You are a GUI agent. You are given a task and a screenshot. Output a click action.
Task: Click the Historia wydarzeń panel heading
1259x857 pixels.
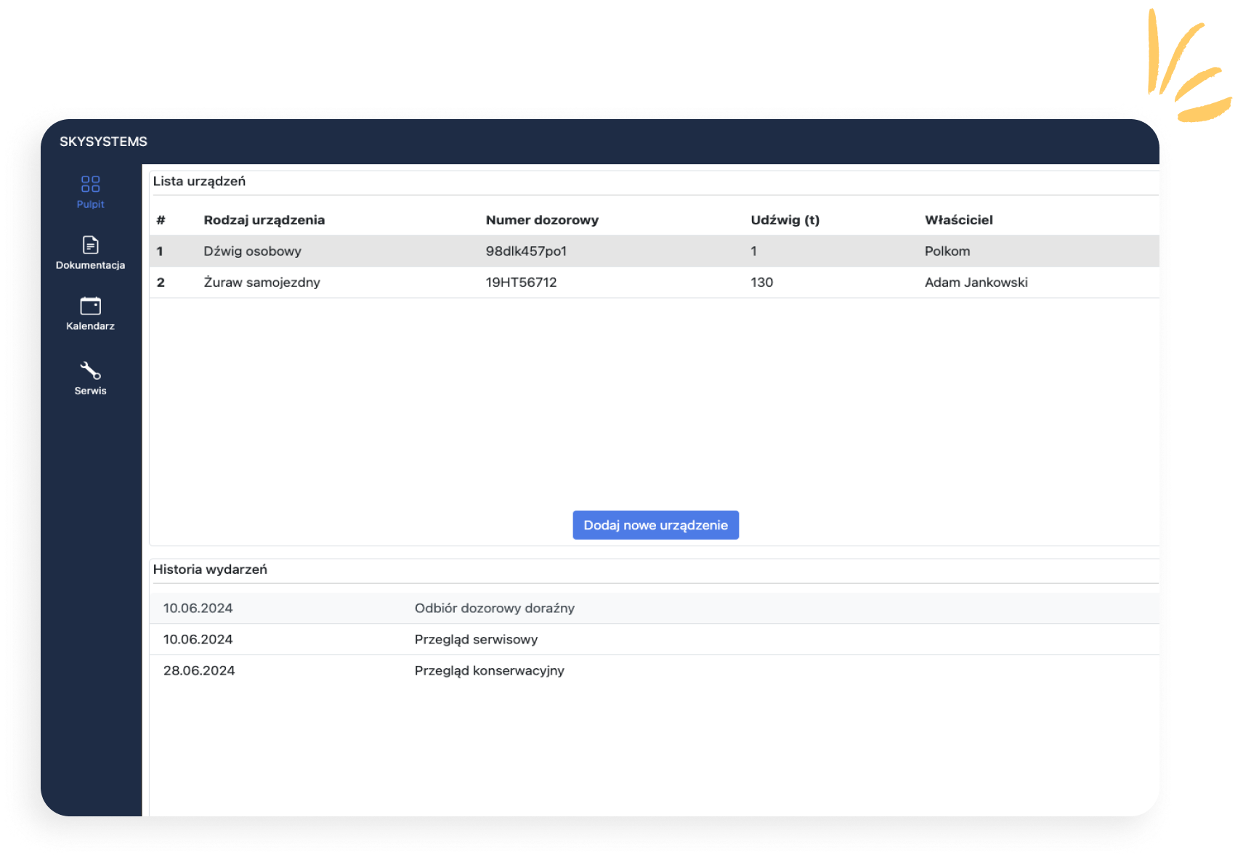(x=210, y=569)
